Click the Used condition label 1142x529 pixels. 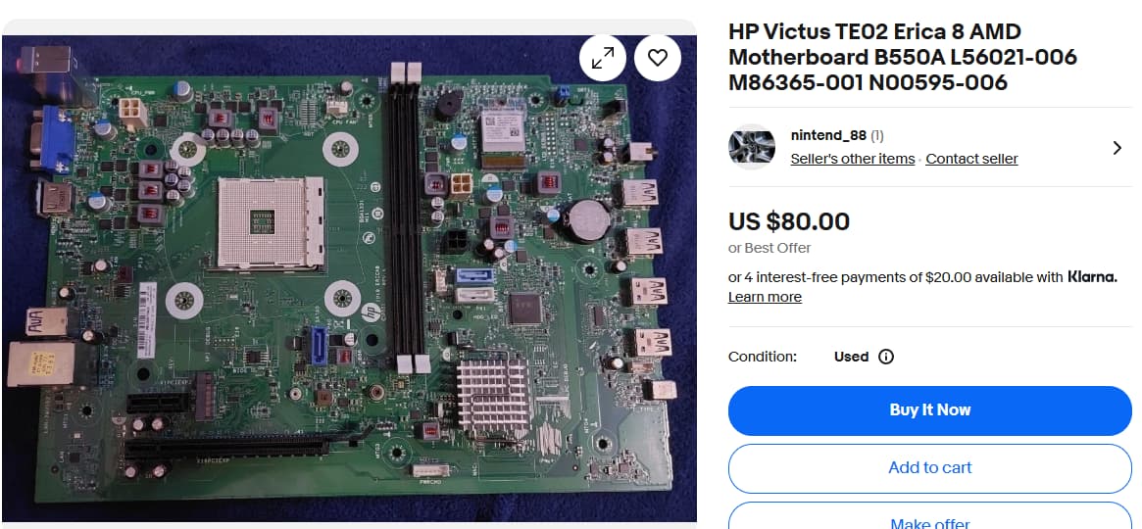pos(852,357)
